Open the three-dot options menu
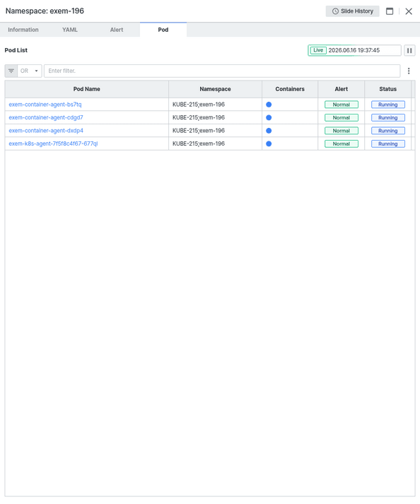Viewport: 420px width, 504px height. click(x=409, y=71)
